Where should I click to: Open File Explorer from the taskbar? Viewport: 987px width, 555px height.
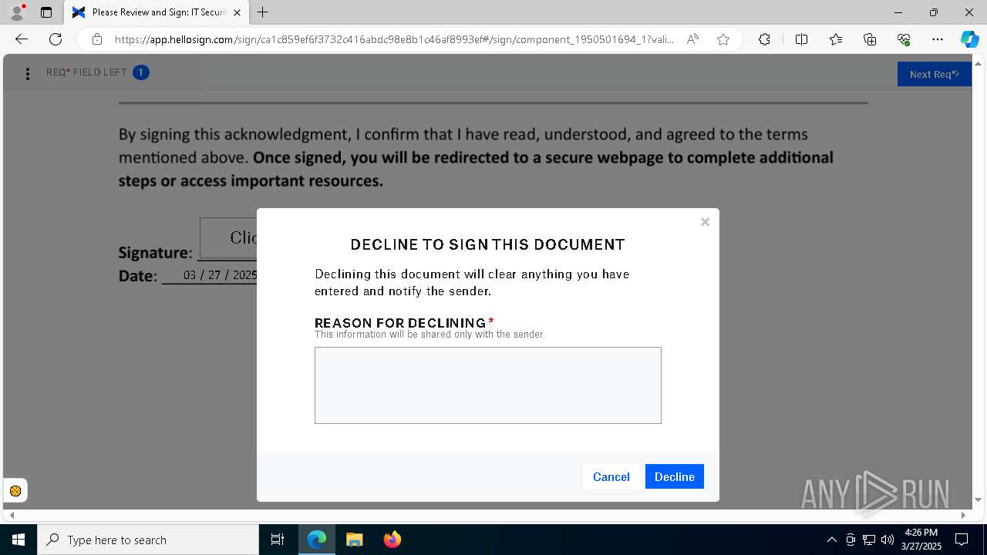pyautogui.click(x=354, y=540)
